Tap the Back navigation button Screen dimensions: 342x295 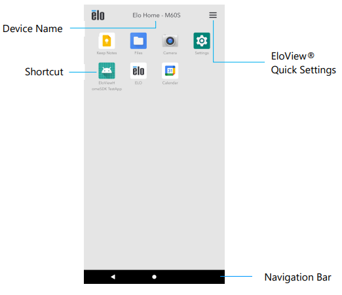113,277
